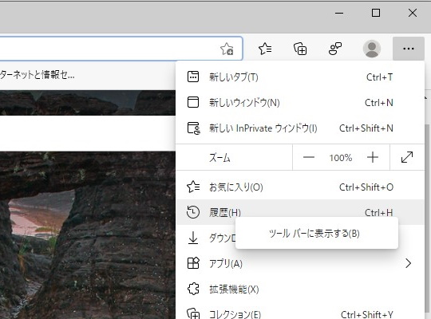Click the profile avatar icon
431x319 pixels.
(372, 49)
